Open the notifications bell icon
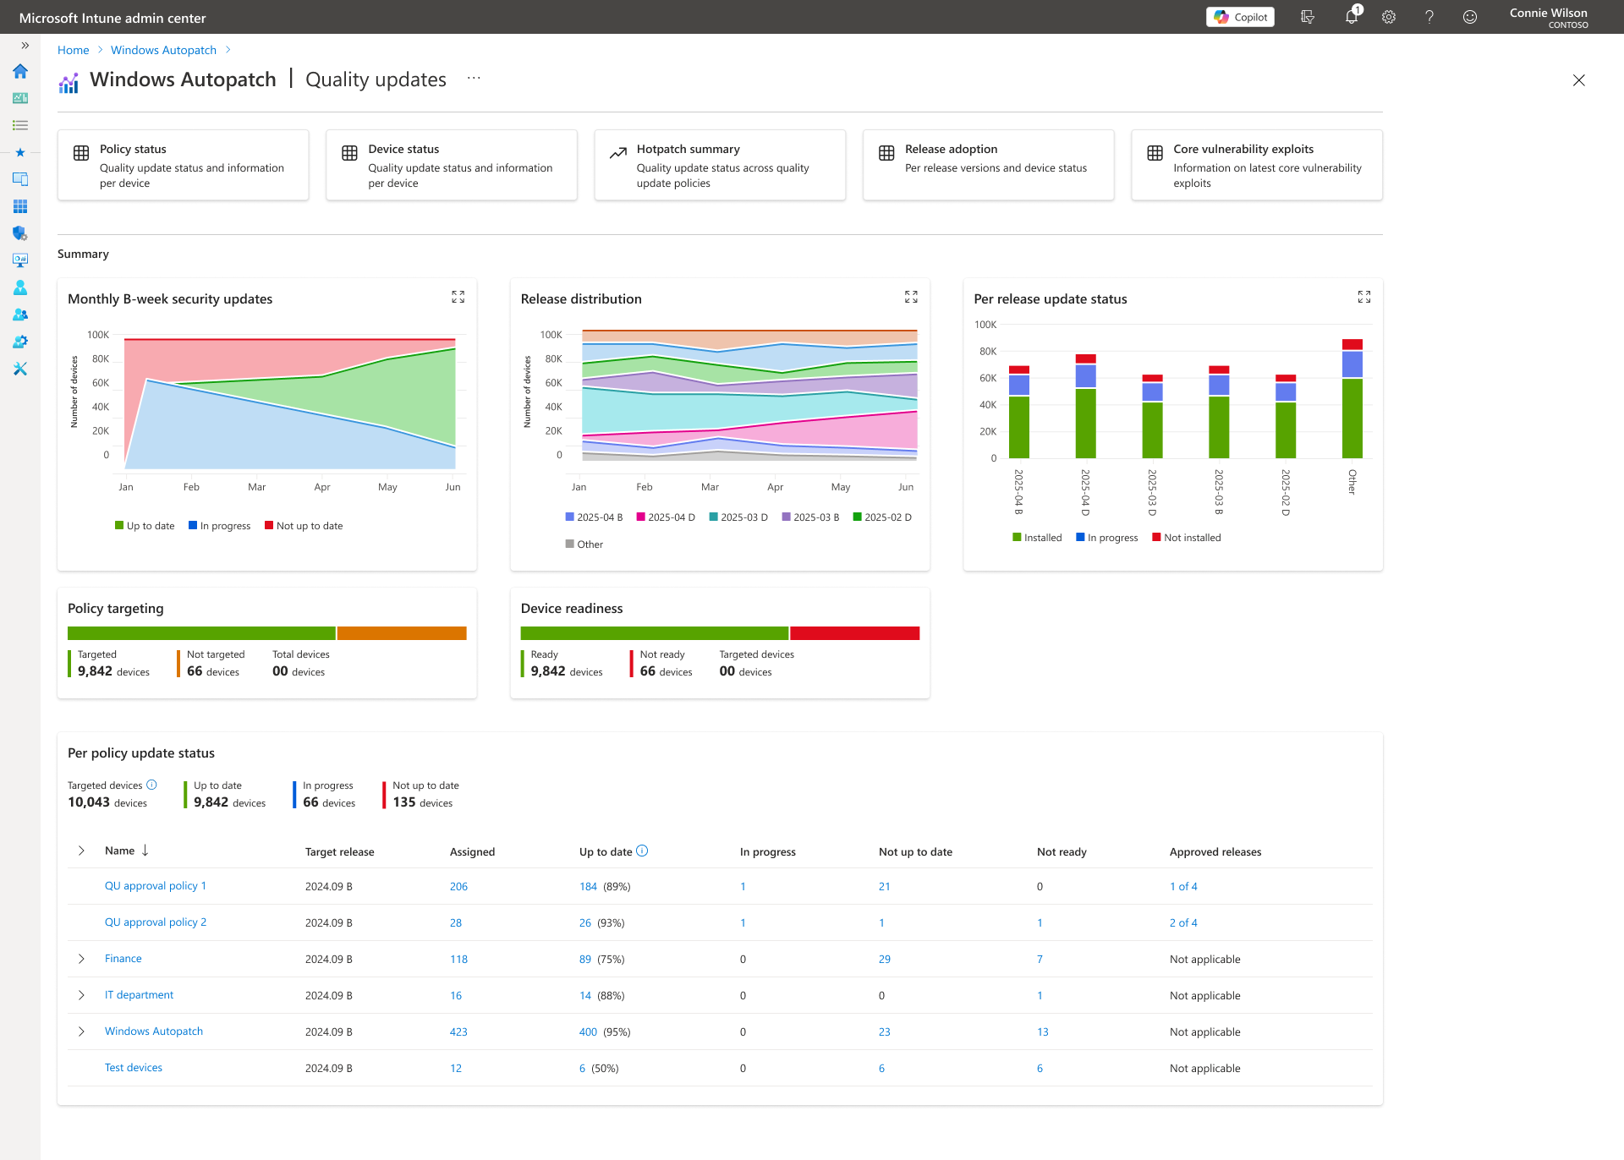 pyautogui.click(x=1352, y=17)
